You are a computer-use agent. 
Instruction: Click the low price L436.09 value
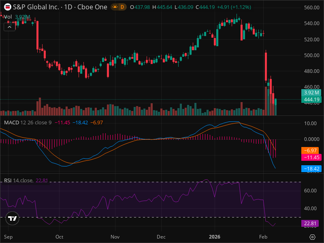(184, 7)
